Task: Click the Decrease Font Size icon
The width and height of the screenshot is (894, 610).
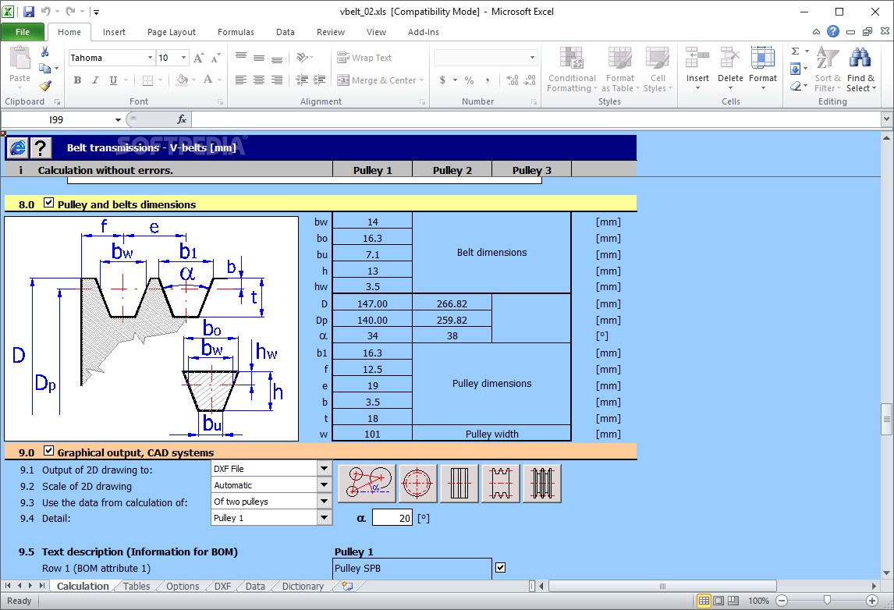Action: (x=215, y=58)
